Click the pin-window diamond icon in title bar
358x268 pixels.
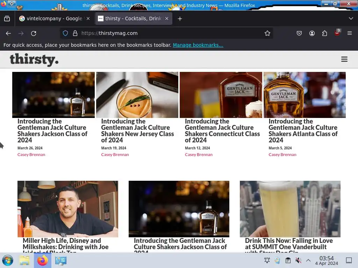point(12,3)
